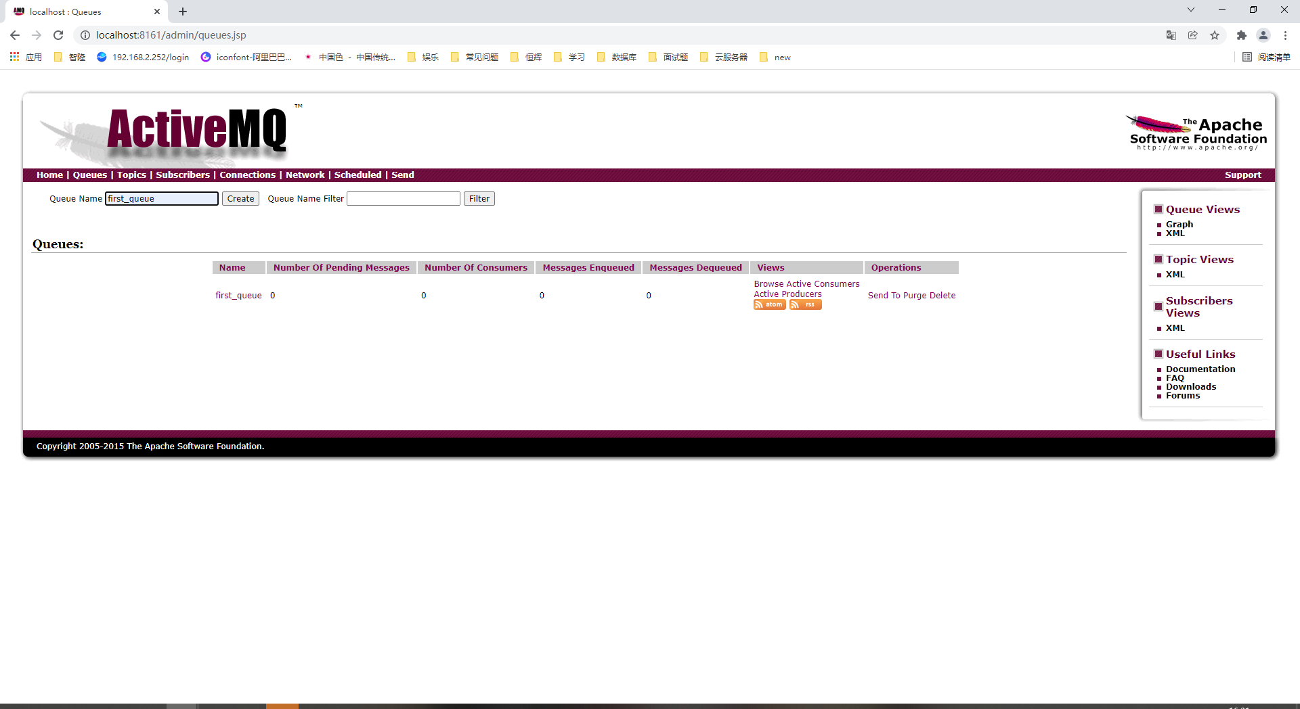1300x709 pixels.
Task: Open the atom feed for first_queue
Action: click(769, 304)
